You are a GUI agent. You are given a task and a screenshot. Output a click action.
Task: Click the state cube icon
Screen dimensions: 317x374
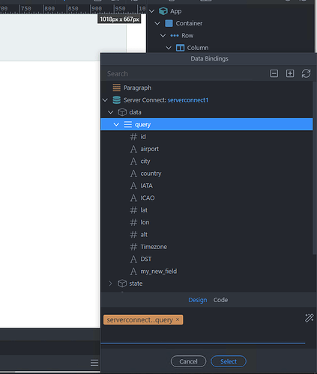tap(122, 283)
